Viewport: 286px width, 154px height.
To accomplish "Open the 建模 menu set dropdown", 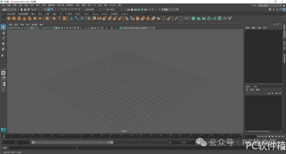I will pos(9,10).
